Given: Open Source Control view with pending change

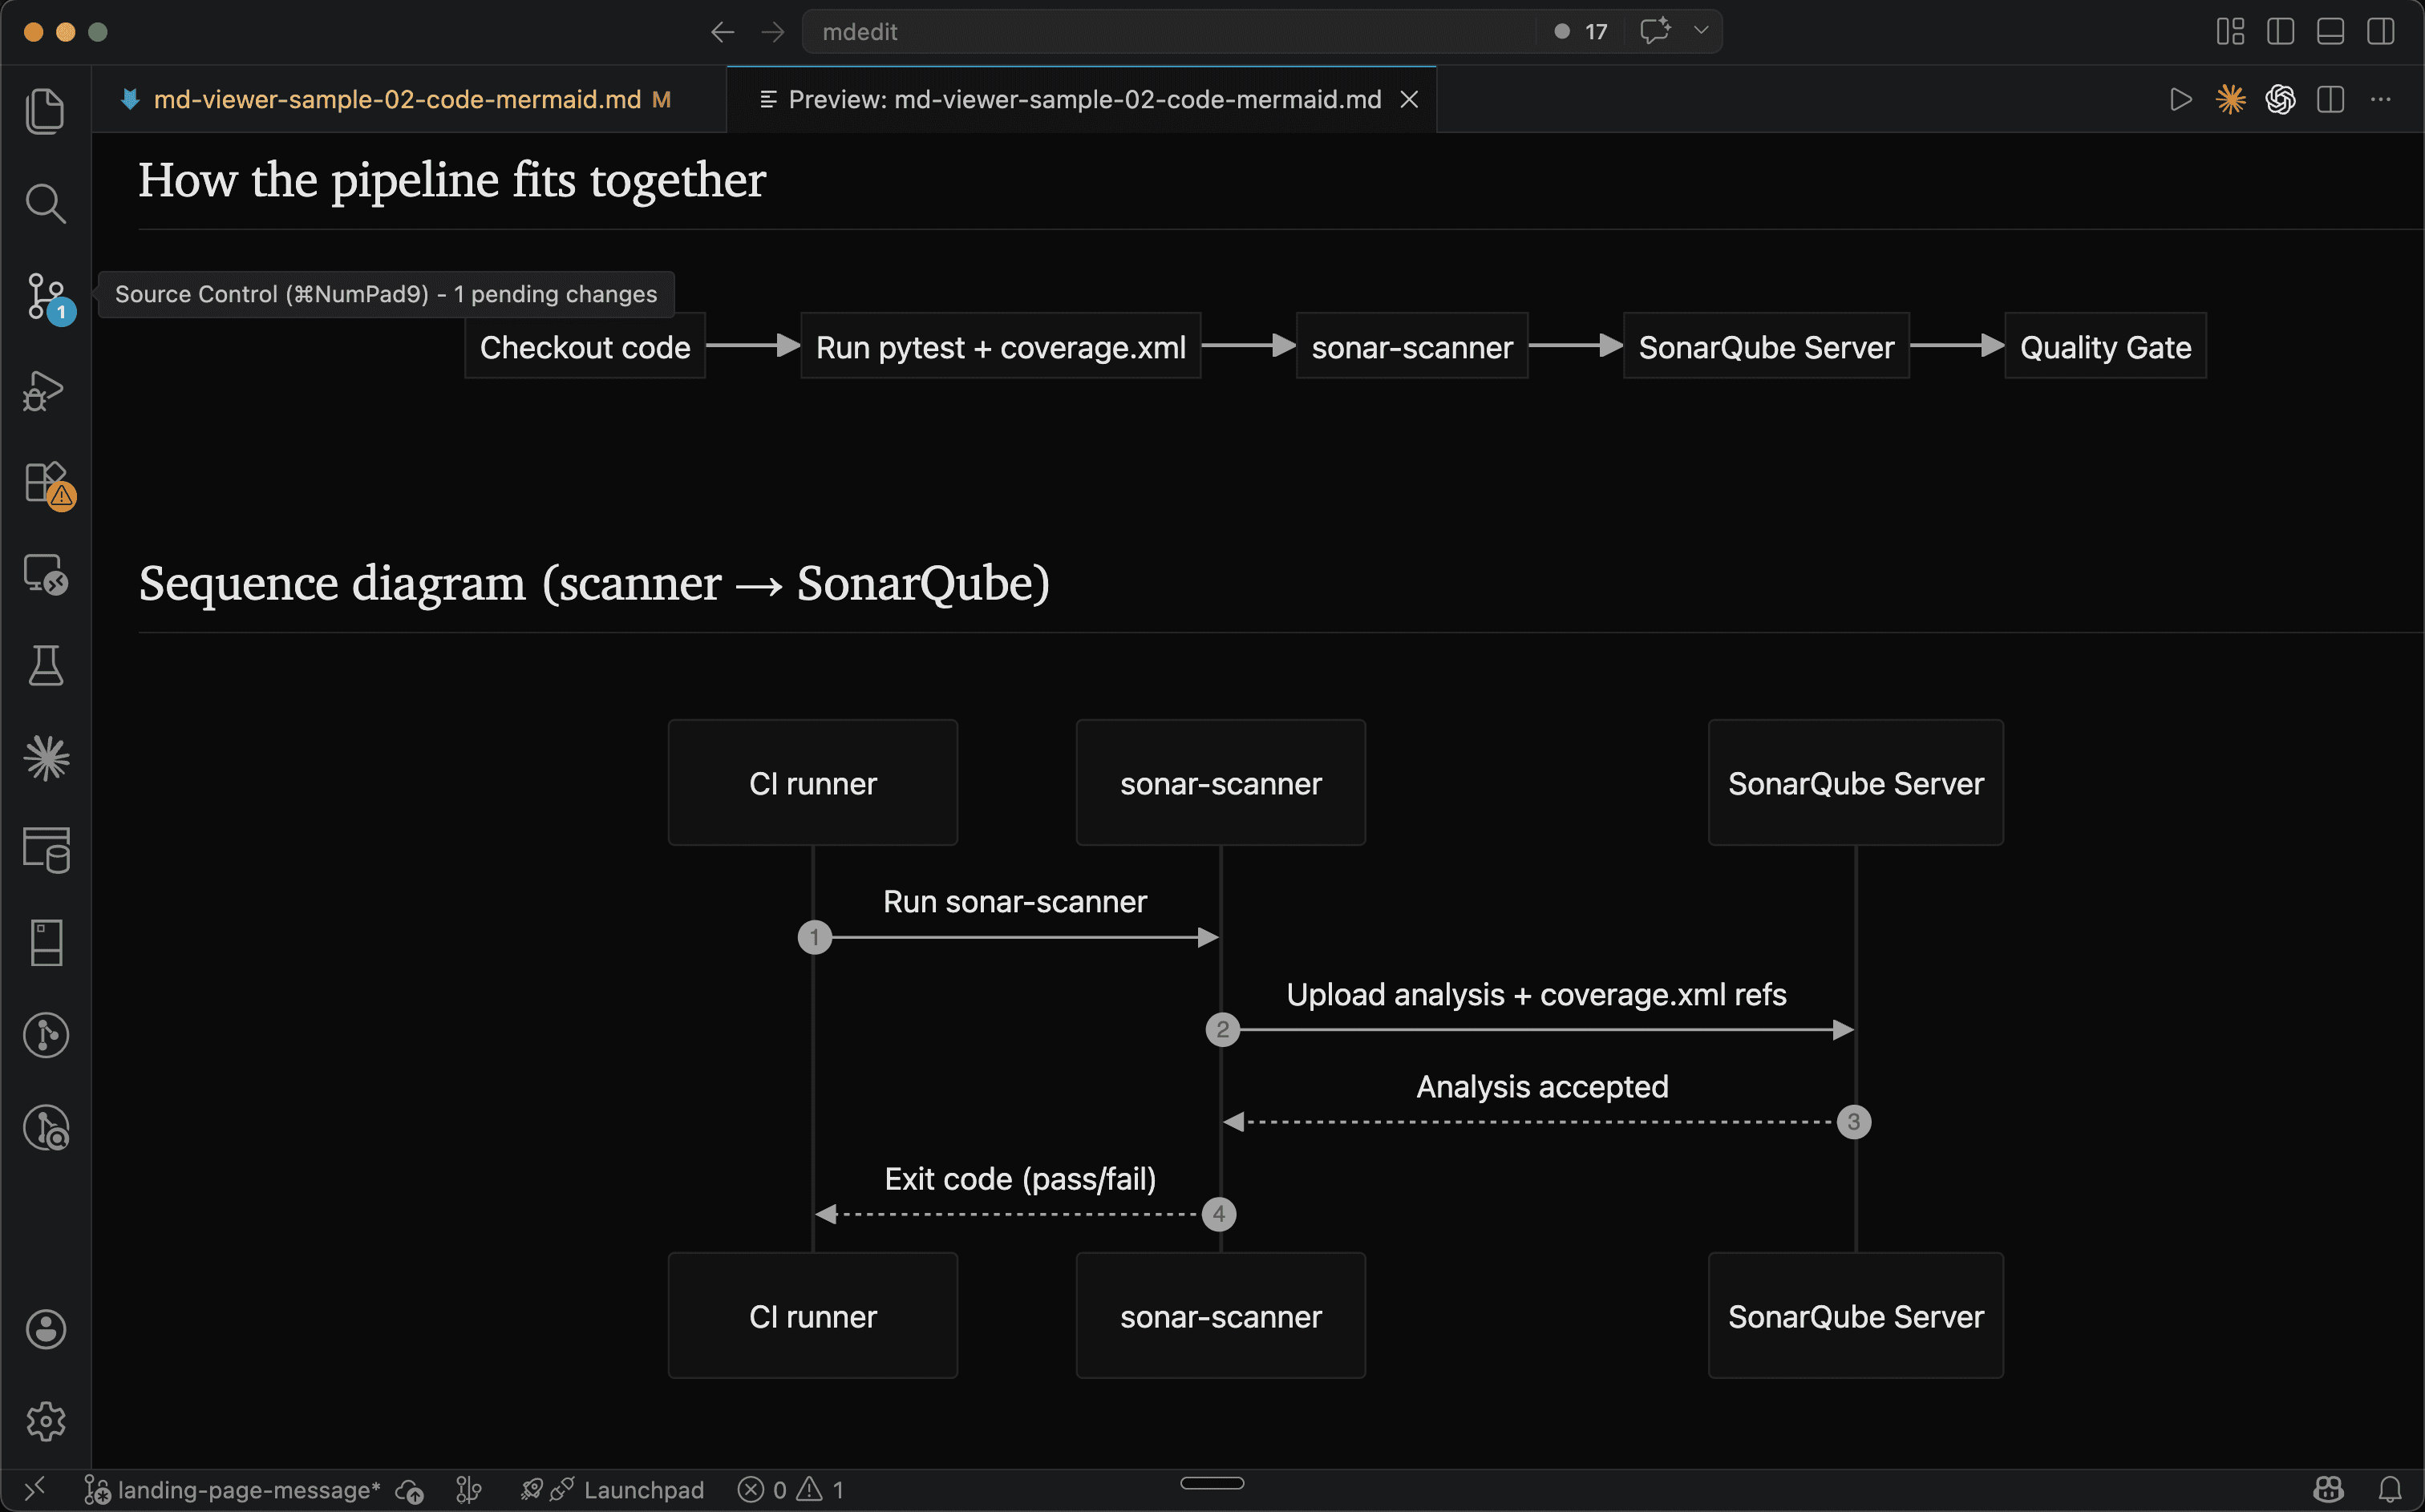Looking at the screenshot, I should 47,297.
